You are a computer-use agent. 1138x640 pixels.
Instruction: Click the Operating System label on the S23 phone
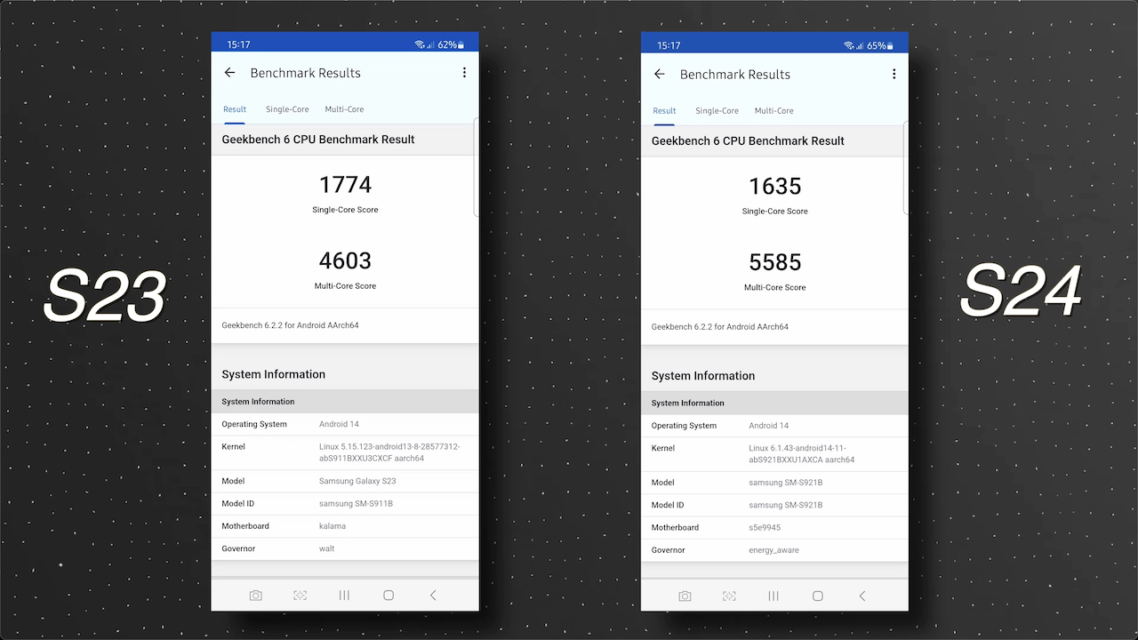pyautogui.click(x=254, y=424)
